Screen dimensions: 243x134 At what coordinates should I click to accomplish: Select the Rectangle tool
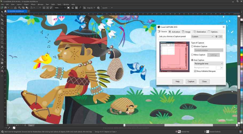pyautogui.click(x=2, y=35)
